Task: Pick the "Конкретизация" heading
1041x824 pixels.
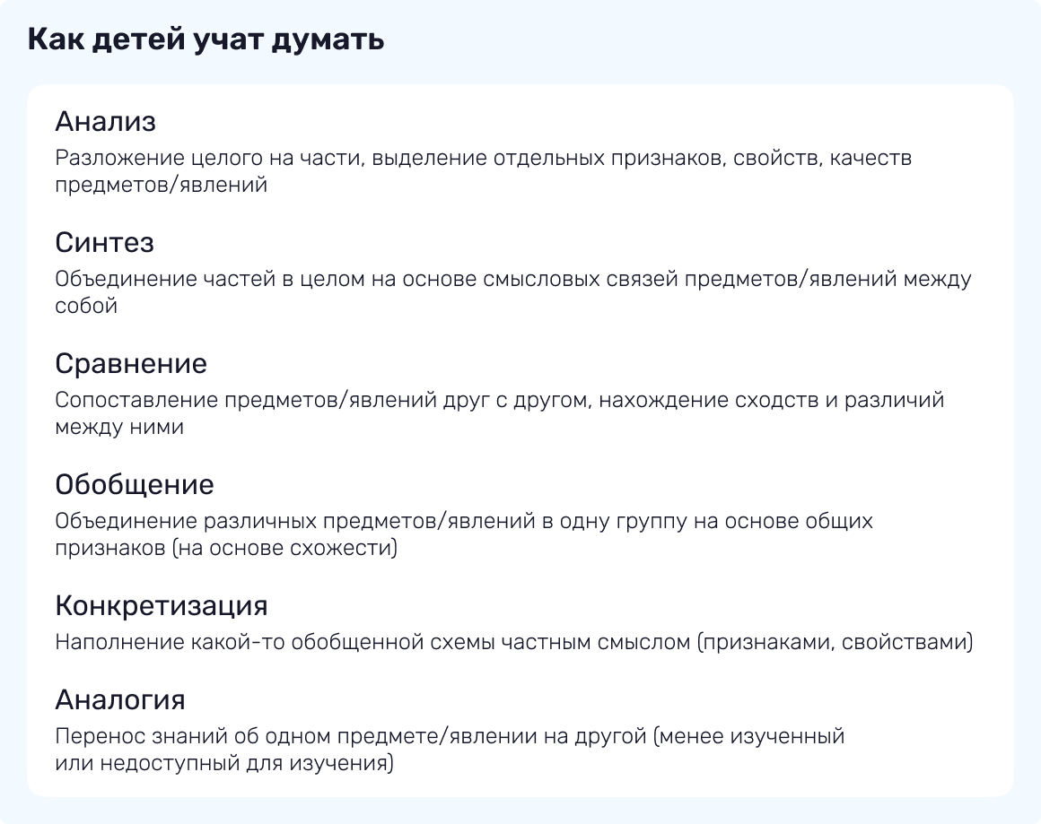Action: (x=162, y=606)
